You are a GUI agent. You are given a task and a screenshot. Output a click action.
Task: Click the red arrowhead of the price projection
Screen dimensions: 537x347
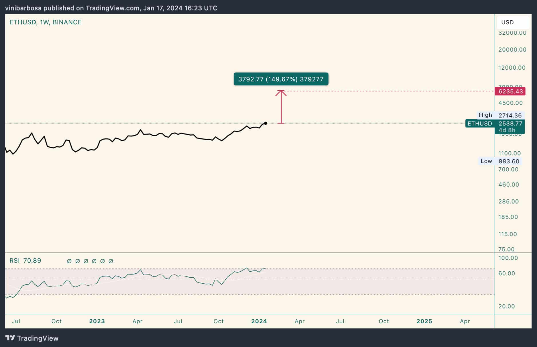[x=281, y=92]
